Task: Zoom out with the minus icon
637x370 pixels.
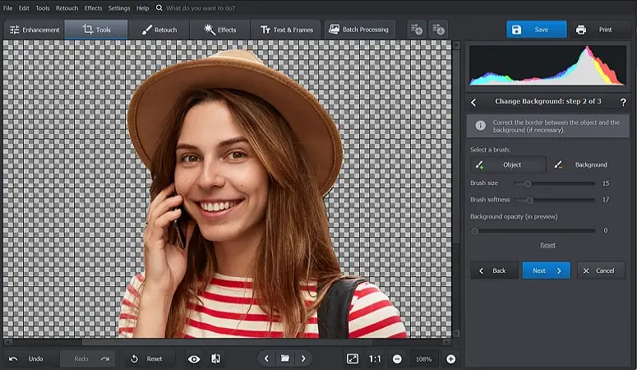Action: click(397, 359)
